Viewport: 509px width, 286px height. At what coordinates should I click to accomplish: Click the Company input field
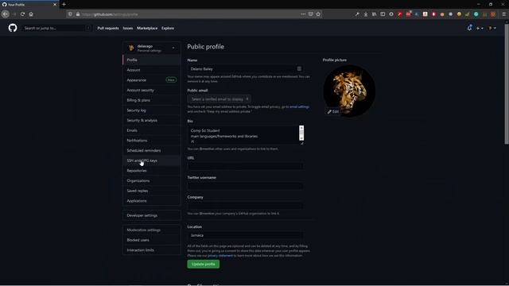point(246,205)
